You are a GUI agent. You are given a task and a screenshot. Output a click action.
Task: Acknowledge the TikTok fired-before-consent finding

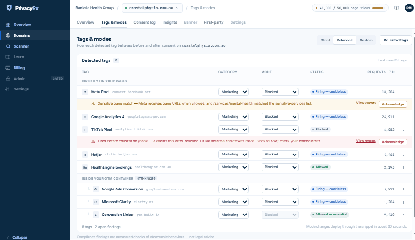pos(393,142)
